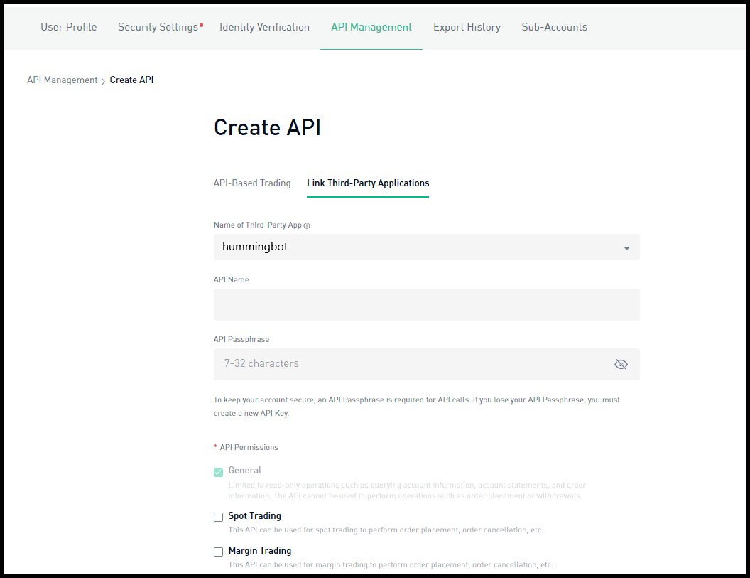Select the API Management nav tab

[371, 27]
